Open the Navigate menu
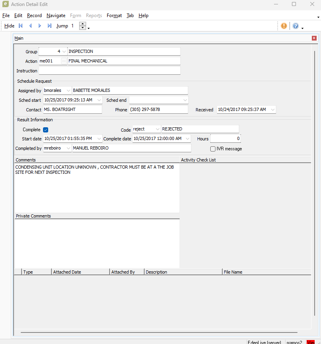Viewport: 321px width, 344px height. [x=56, y=16]
